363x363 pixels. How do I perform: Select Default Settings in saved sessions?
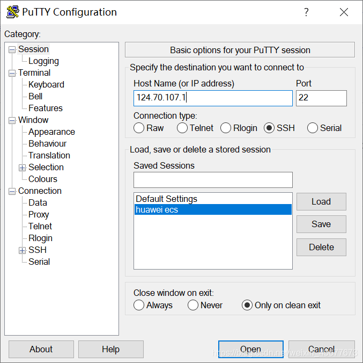click(213, 199)
